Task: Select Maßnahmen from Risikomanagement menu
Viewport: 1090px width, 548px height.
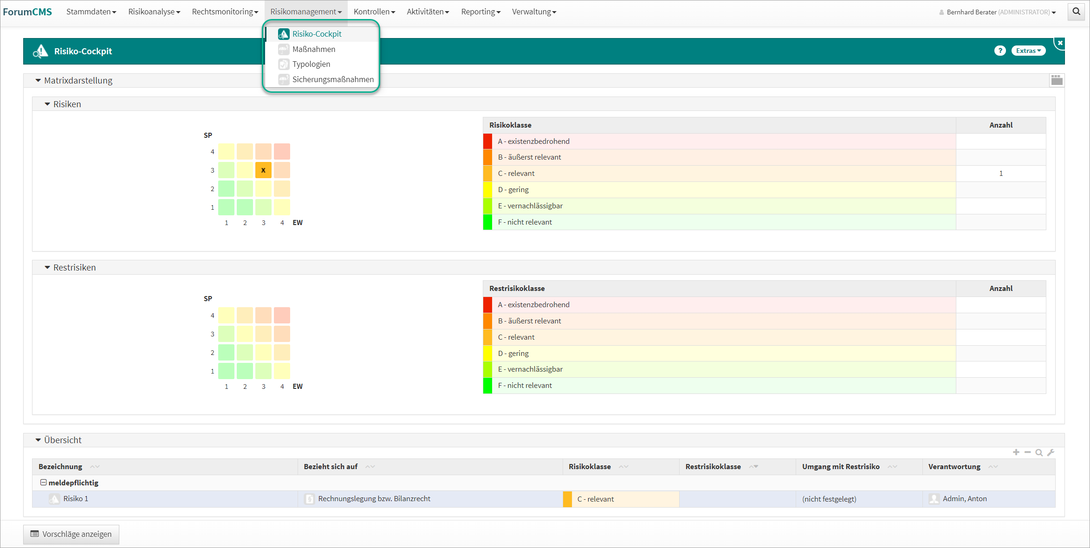Action: tap(314, 49)
